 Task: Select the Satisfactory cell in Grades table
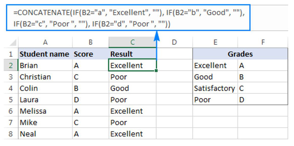[x=215, y=88]
